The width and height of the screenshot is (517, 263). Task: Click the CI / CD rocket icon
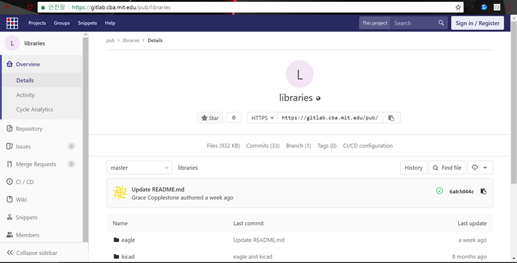[10, 182]
